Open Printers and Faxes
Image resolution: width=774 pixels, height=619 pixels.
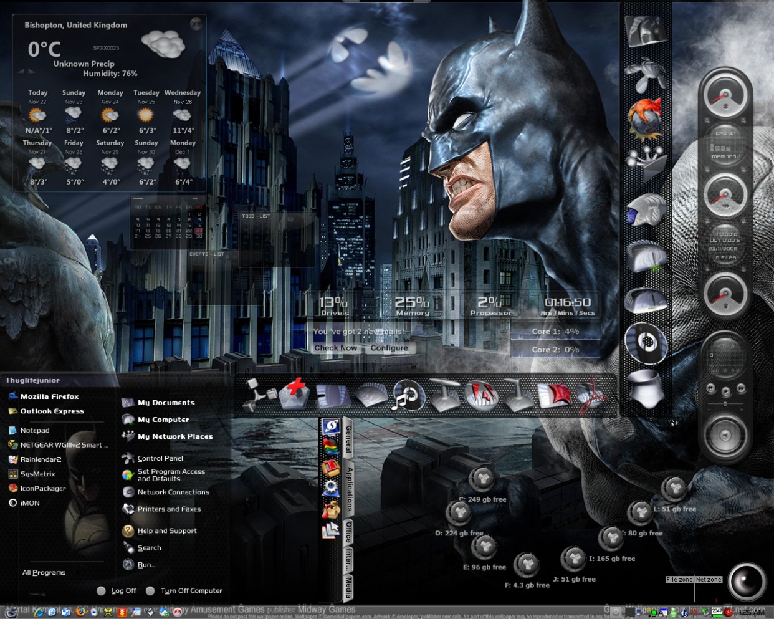click(x=161, y=509)
